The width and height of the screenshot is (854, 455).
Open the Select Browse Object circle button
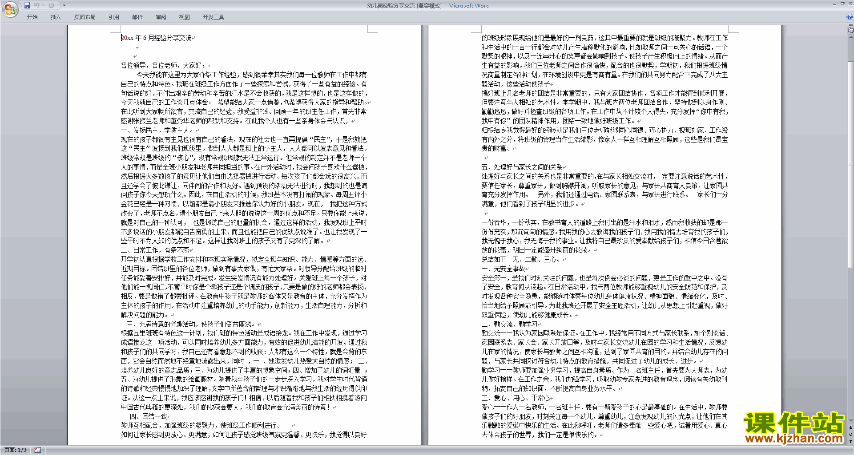coord(850,434)
